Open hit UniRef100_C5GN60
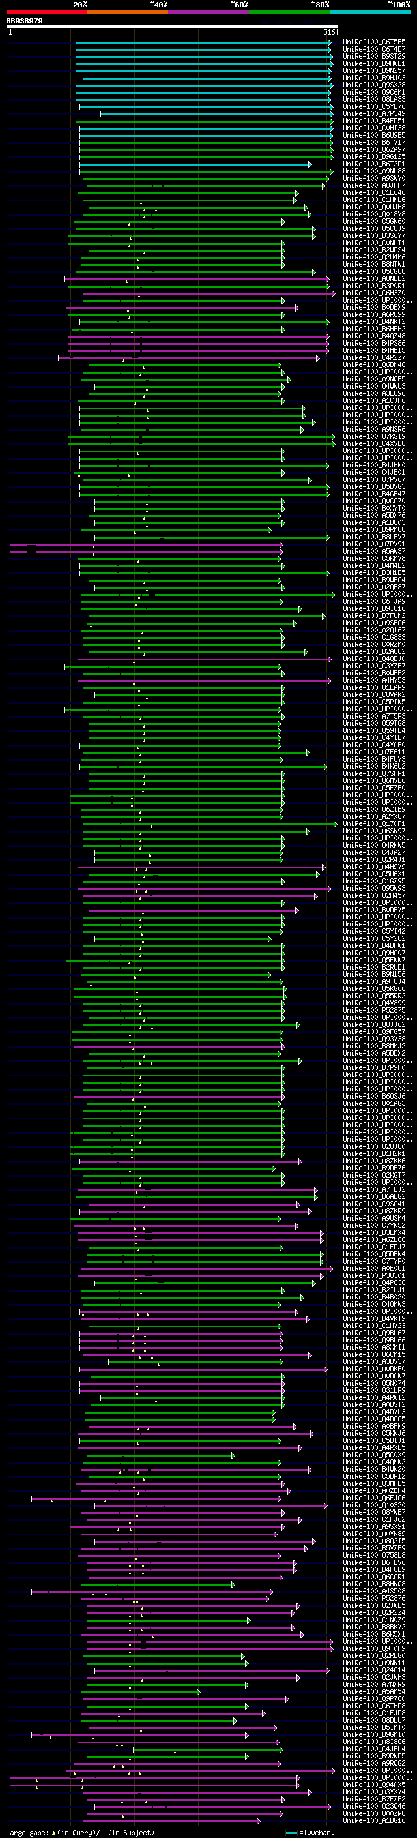Image resolution: width=417 pixels, height=1838 pixels. point(374,221)
